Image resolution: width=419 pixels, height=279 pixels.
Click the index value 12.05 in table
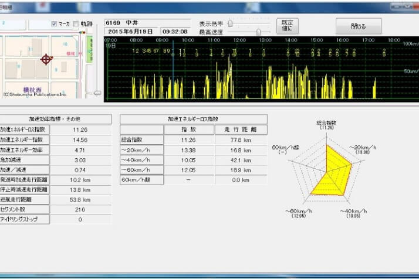188,170
